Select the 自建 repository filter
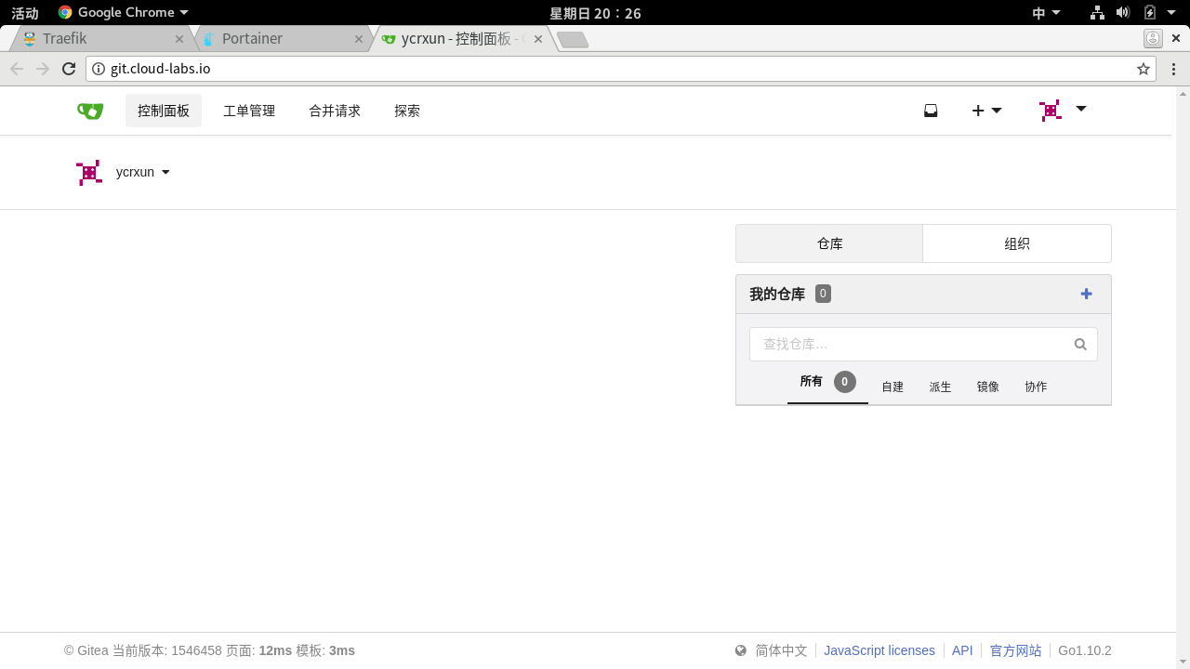 coord(892,387)
